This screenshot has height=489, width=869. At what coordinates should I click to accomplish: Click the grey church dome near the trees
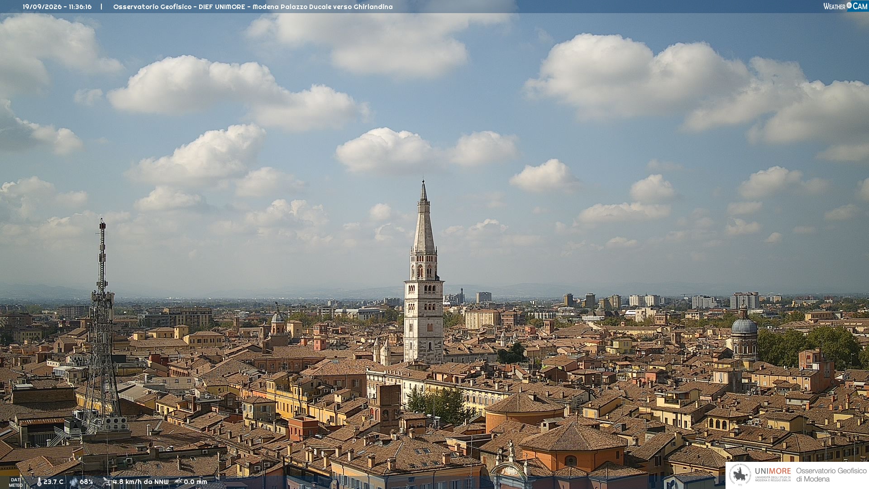pos(744,325)
